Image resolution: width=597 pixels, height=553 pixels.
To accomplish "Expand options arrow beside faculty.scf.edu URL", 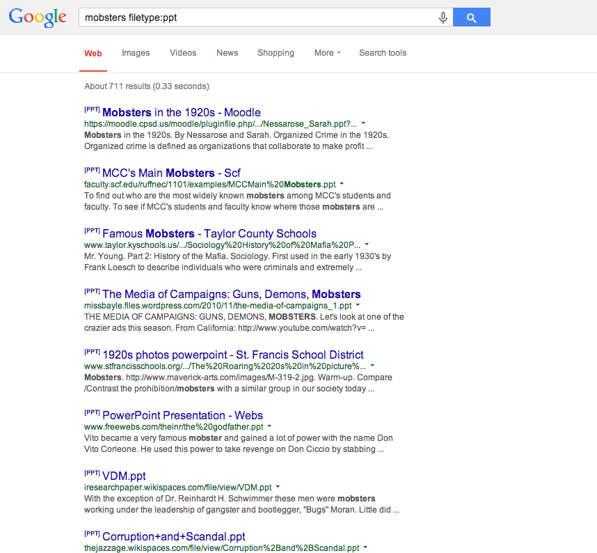I will pos(342,184).
